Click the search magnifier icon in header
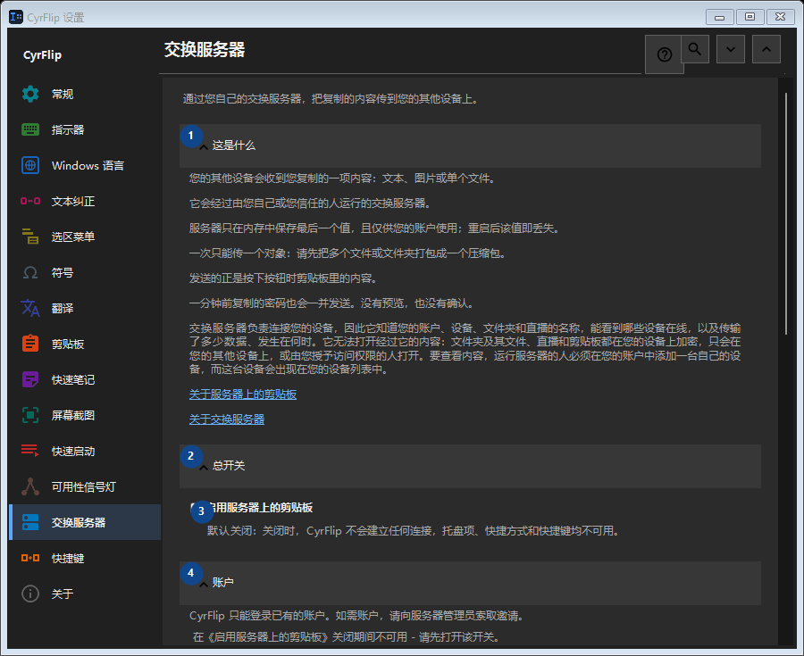 (695, 49)
